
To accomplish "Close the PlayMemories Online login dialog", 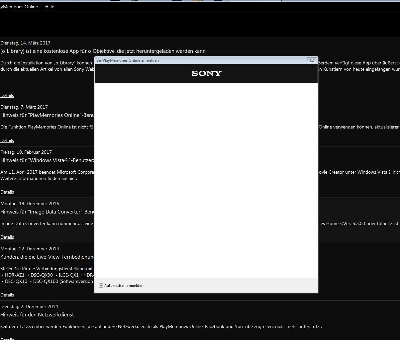I will 311,60.
